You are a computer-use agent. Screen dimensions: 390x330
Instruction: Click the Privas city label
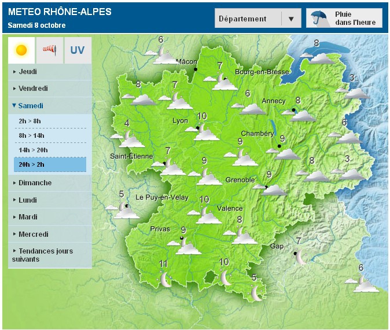click(160, 229)
